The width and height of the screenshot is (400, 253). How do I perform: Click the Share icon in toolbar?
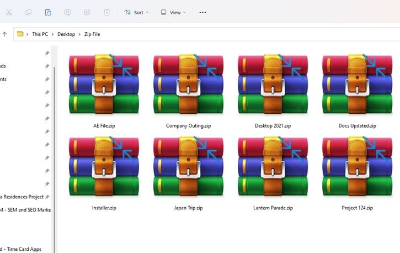point(87,12)
